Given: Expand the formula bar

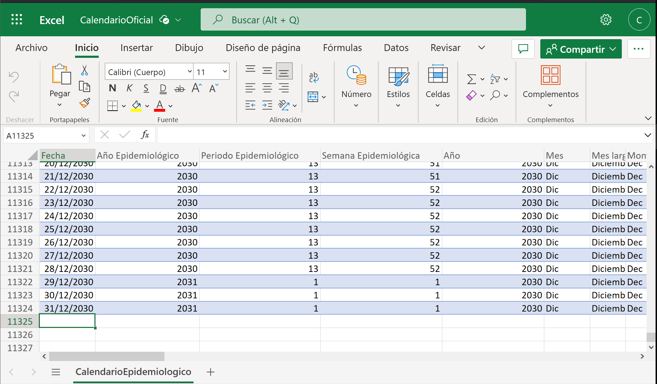Looking at the screenshot, I should coord(648,135).
